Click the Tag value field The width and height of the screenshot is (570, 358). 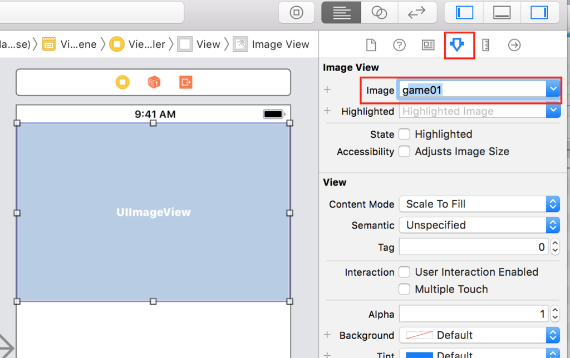click(474, 247)
